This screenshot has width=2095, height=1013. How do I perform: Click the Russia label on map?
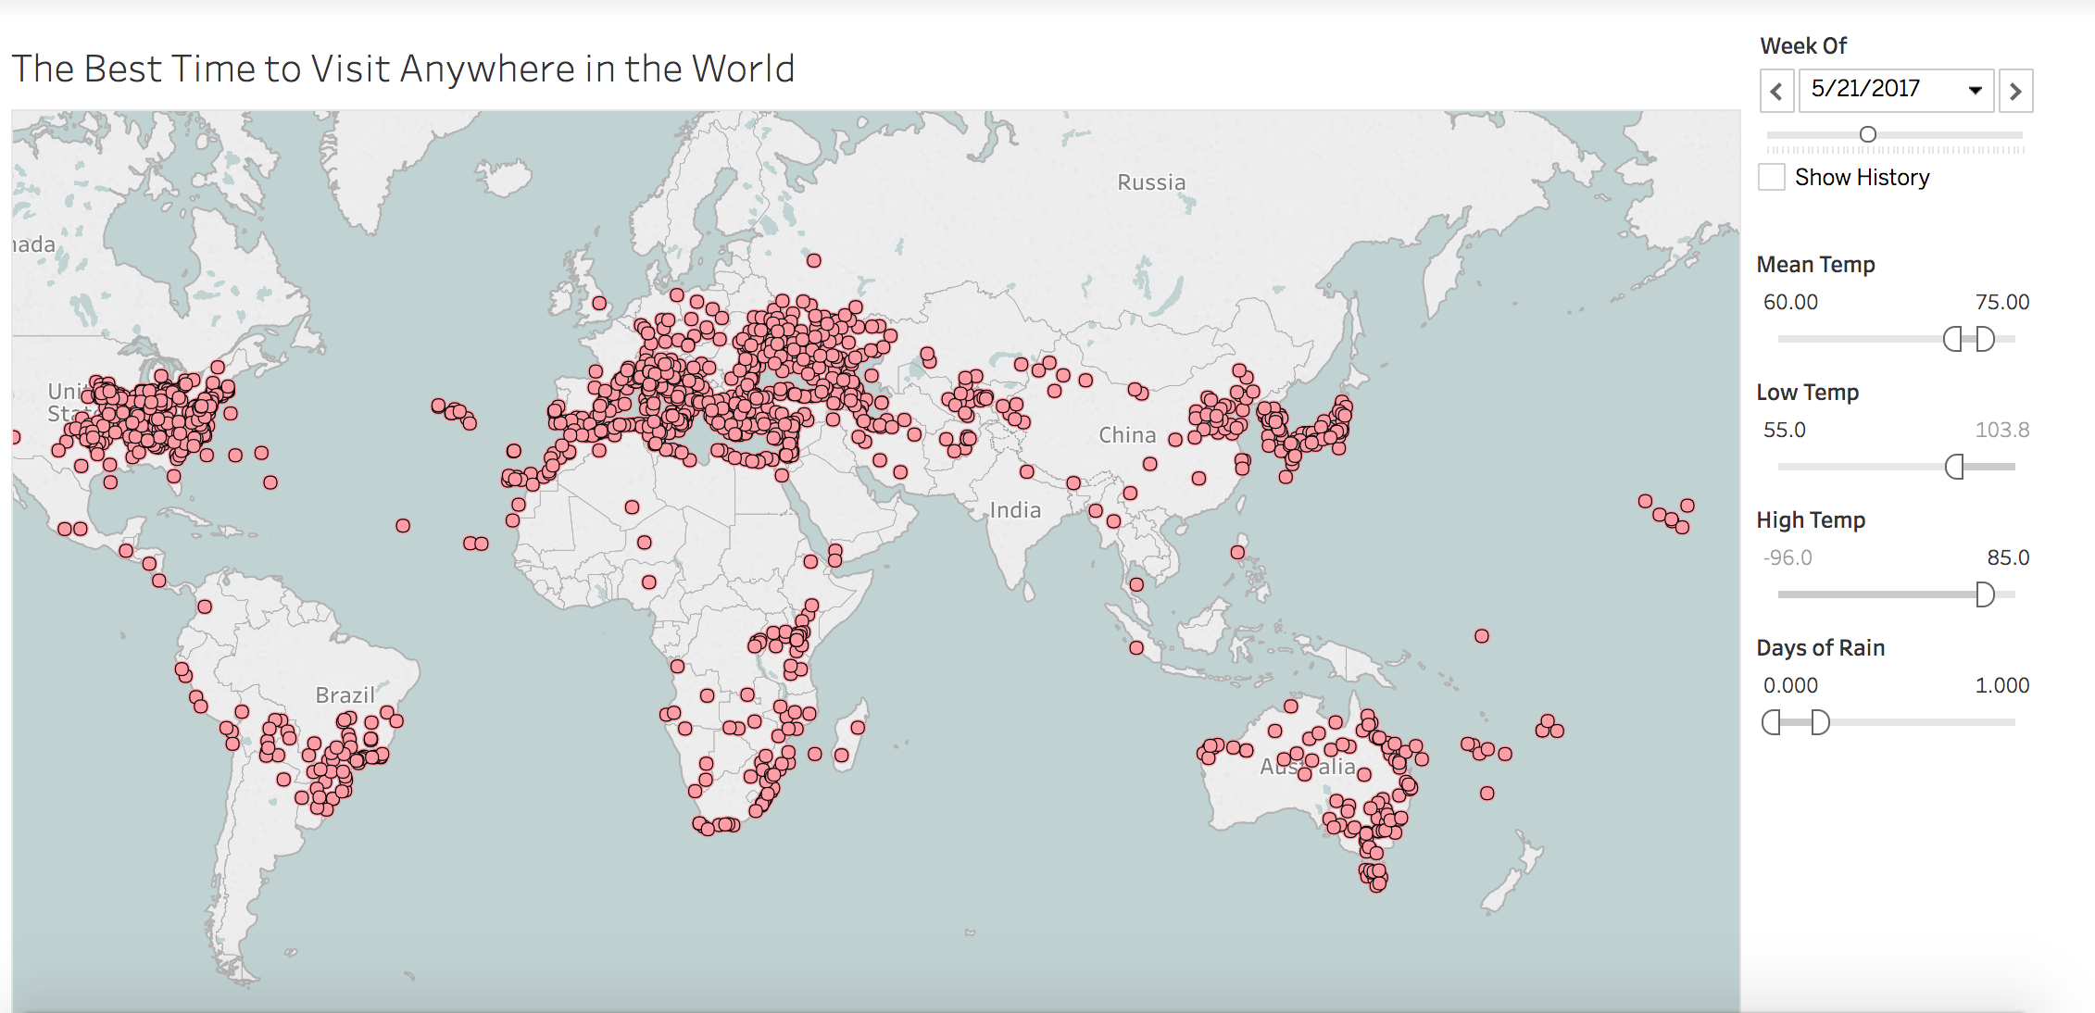click(x=1151, y=182)
